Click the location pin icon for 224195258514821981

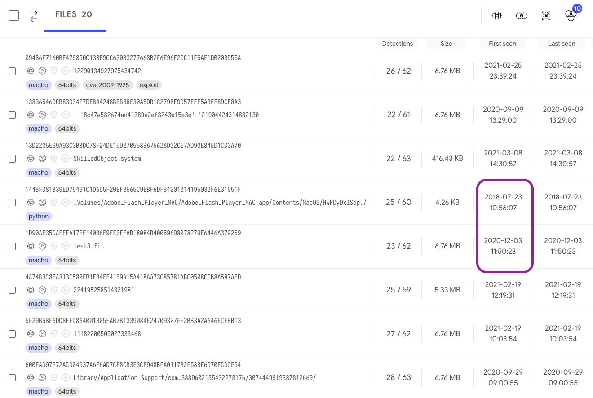pyautogui.click(x=54, y=290)
